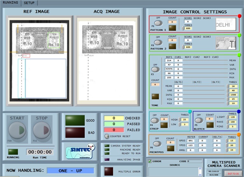Click the REF IMAGE preview
This screenshot has width=244, height=177.
pyautogui.click(x=39, y=61)
